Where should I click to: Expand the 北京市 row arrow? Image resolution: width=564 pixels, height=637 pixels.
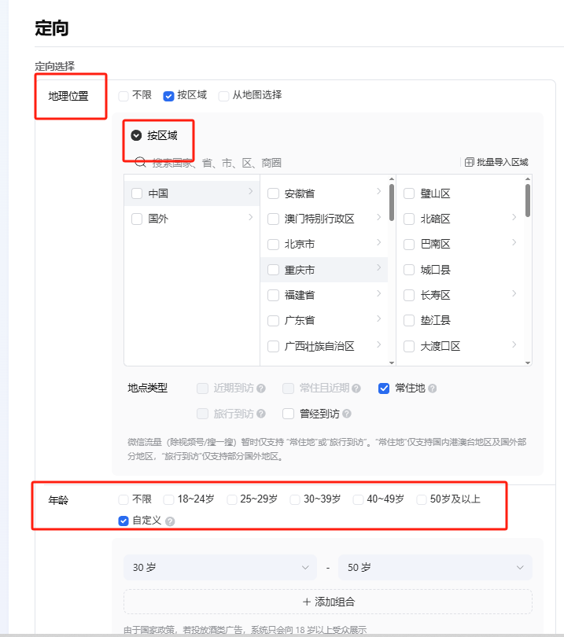click(378, 242)
